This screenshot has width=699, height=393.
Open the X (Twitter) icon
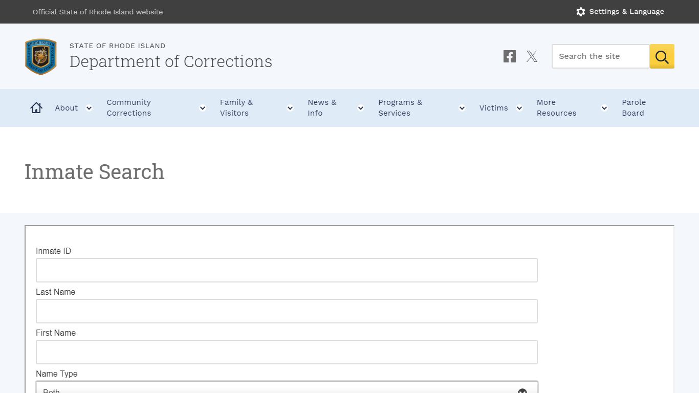pos(532,56)
